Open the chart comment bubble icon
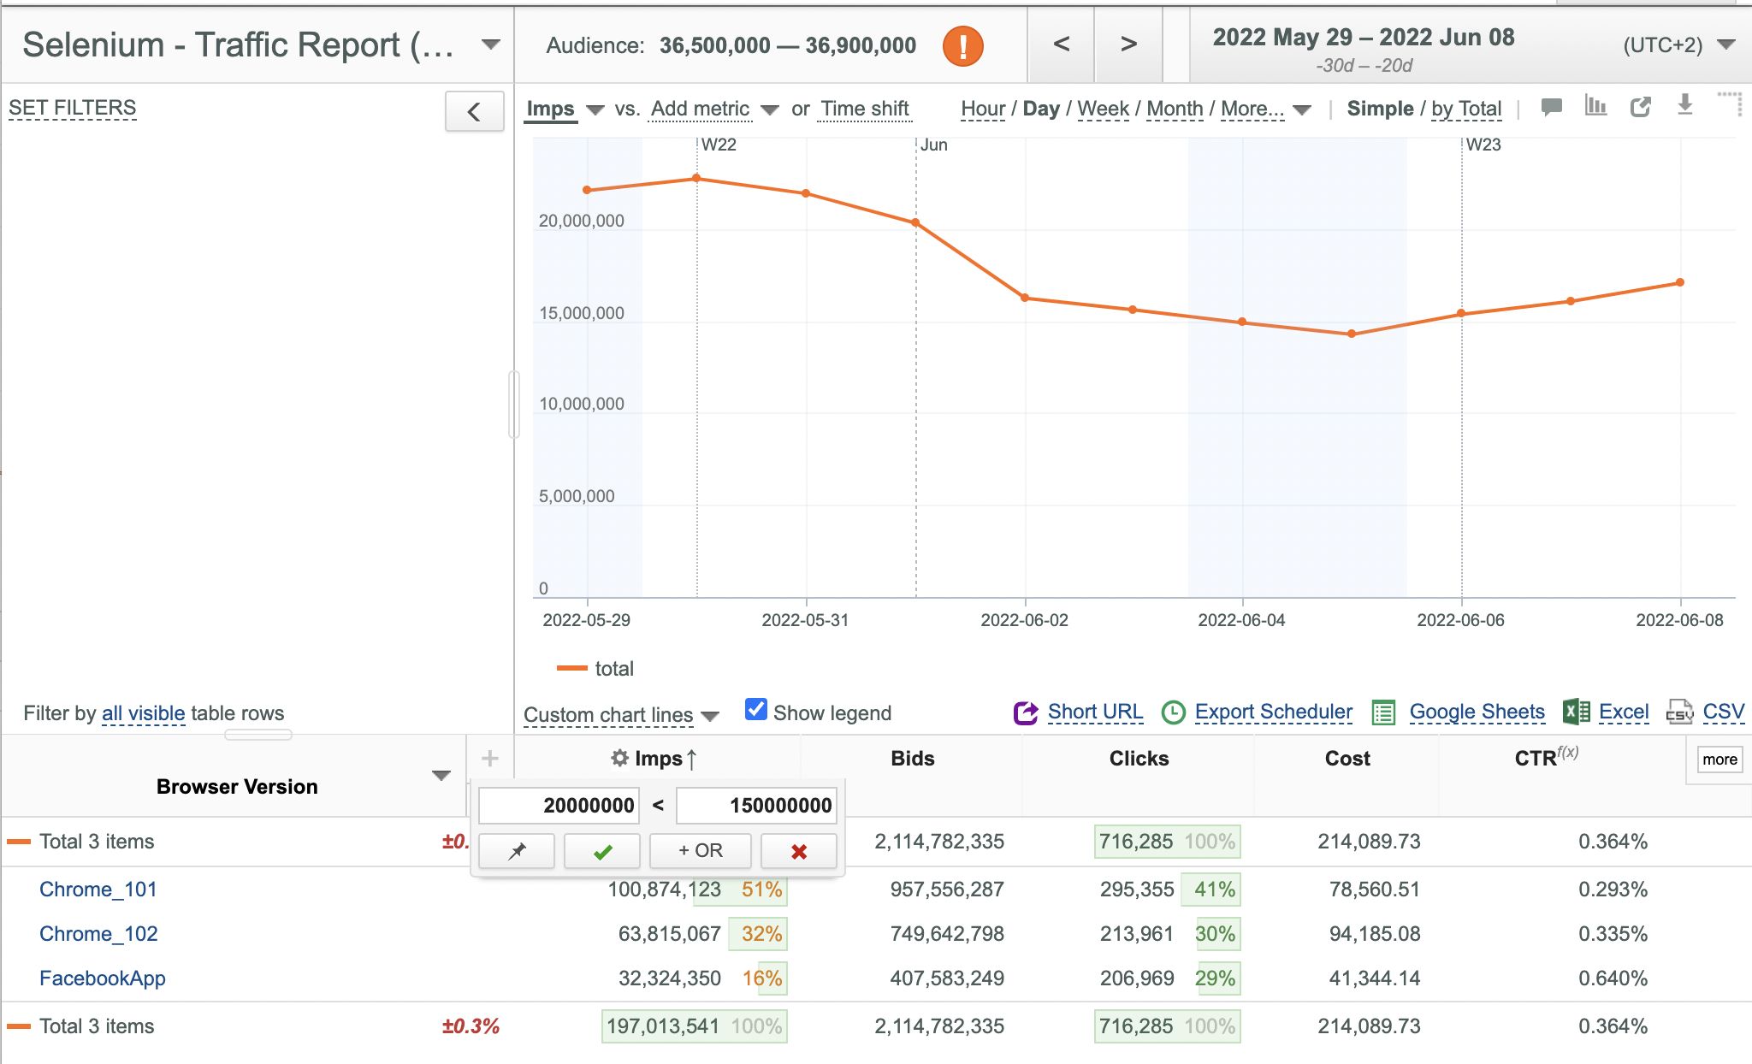This screenshot has width=1752, height=1064. pos(1551,107)
